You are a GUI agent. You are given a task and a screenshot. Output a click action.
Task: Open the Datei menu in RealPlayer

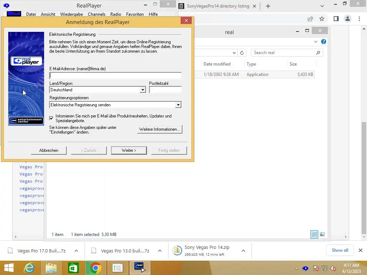[31, 14]
